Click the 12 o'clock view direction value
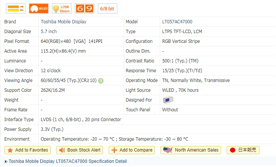 coord(51,71)
